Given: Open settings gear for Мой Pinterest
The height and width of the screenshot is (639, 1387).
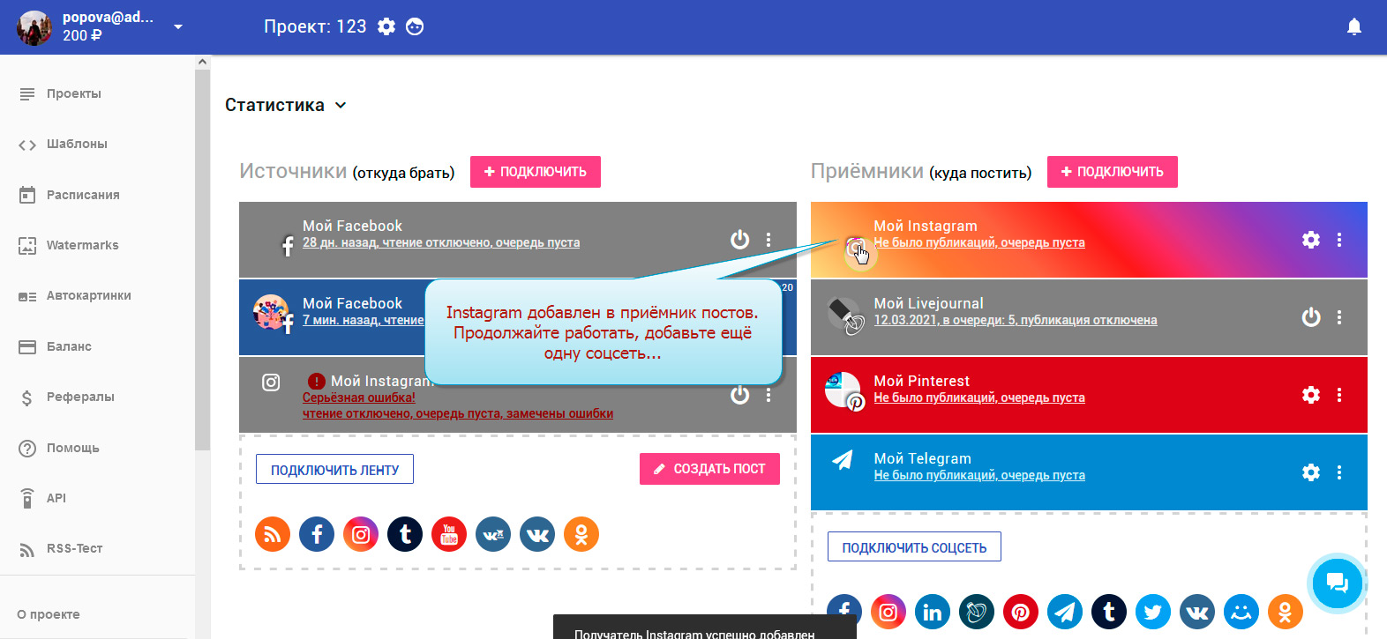Looking at the screenshot, I should click(x=1311, y=395).
